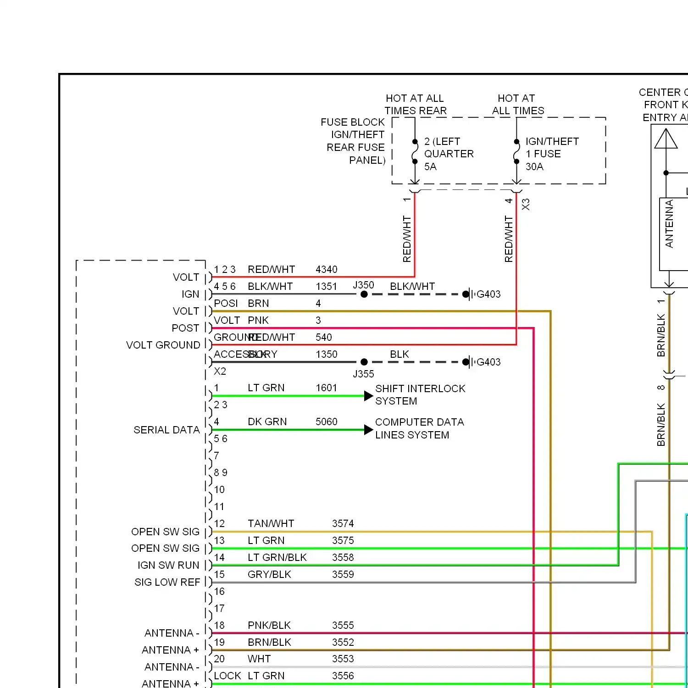Click the 'COMPUTER DATA LINES SYSTEM' label

pos(420,428)
